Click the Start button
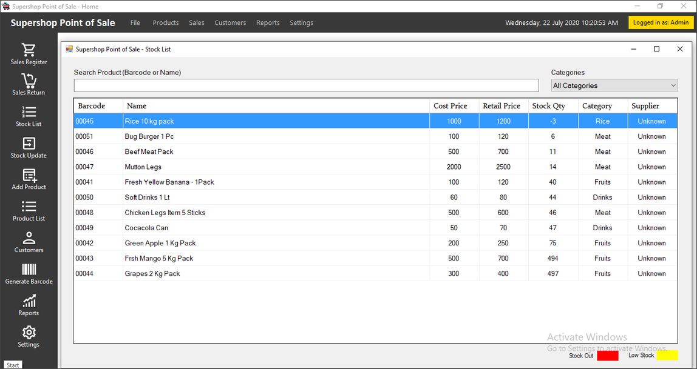 [12, 365]
